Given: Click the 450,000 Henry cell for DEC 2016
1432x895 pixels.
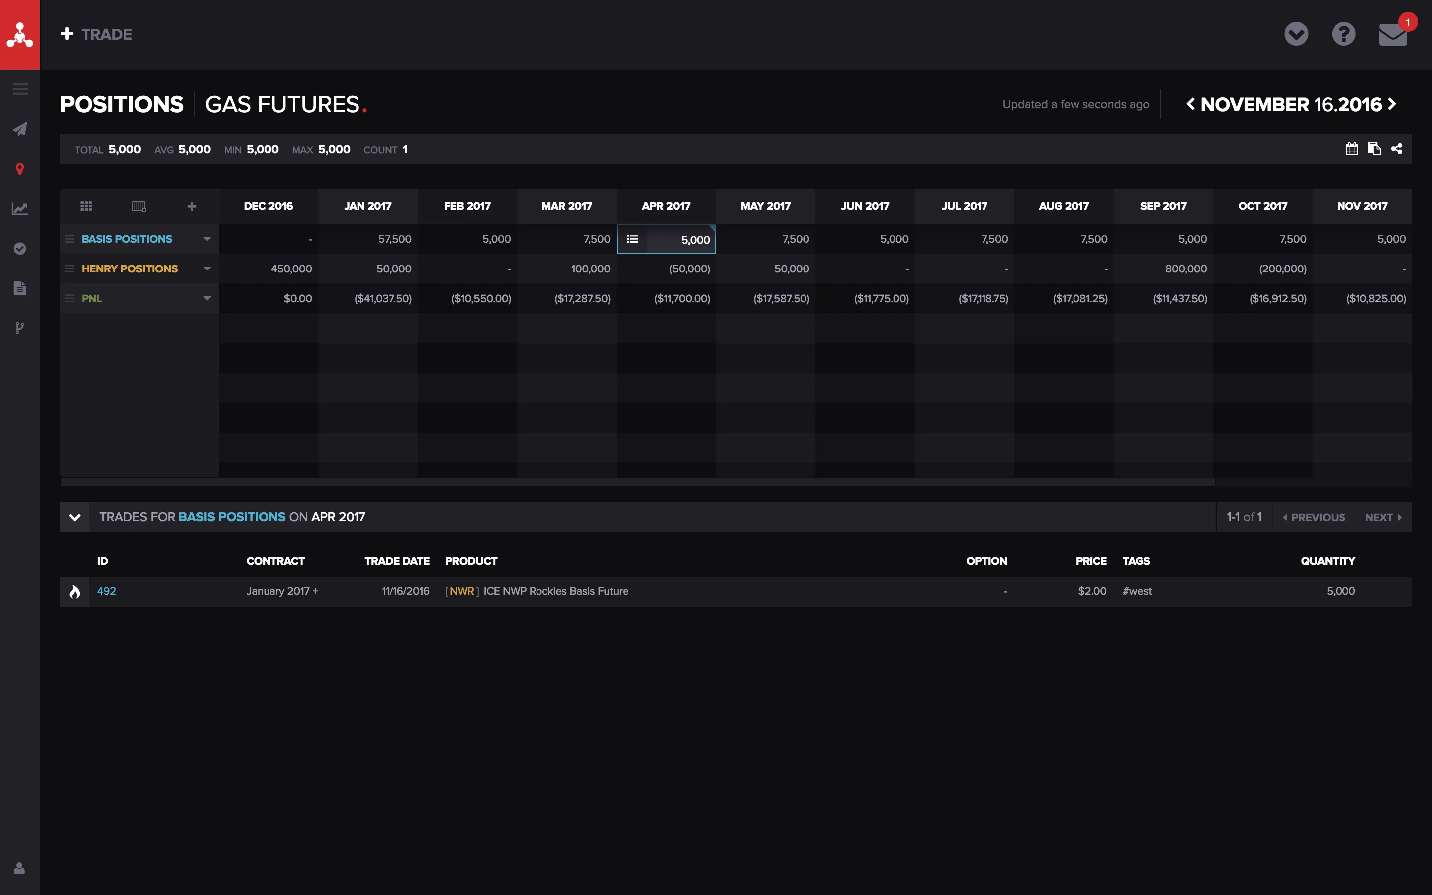Looking at the screenshot, I should tap(268, 268).
